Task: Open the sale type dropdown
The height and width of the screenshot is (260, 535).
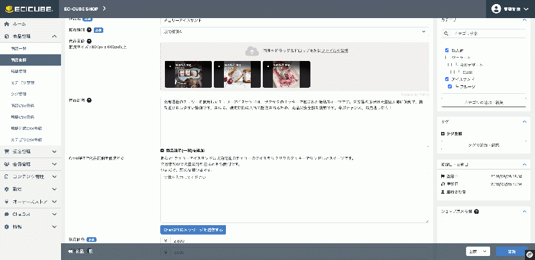Action: click(294, 31)
